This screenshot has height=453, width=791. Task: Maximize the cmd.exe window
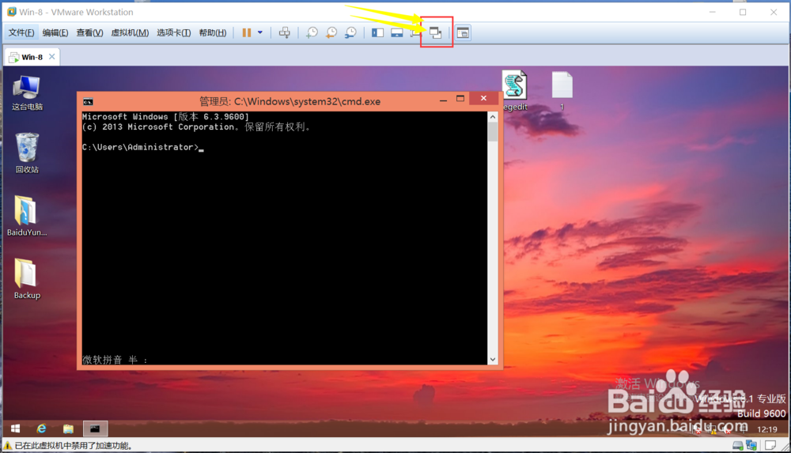pyautogui.click(x=460, y=99)
